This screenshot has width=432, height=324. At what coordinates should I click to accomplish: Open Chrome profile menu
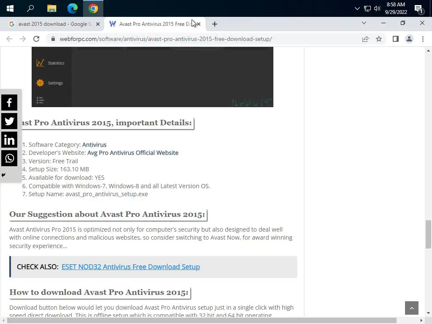(409, 39)
